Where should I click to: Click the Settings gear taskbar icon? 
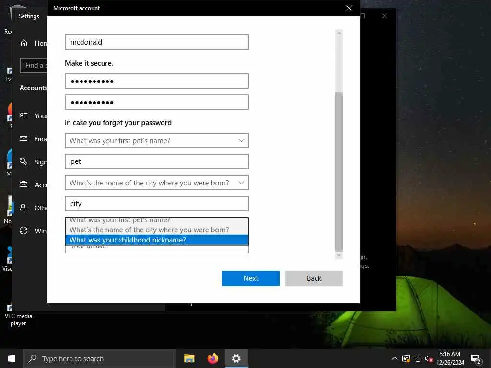(236, 358)
